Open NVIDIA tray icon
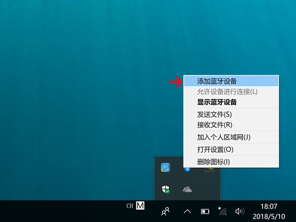 (209, 169)
